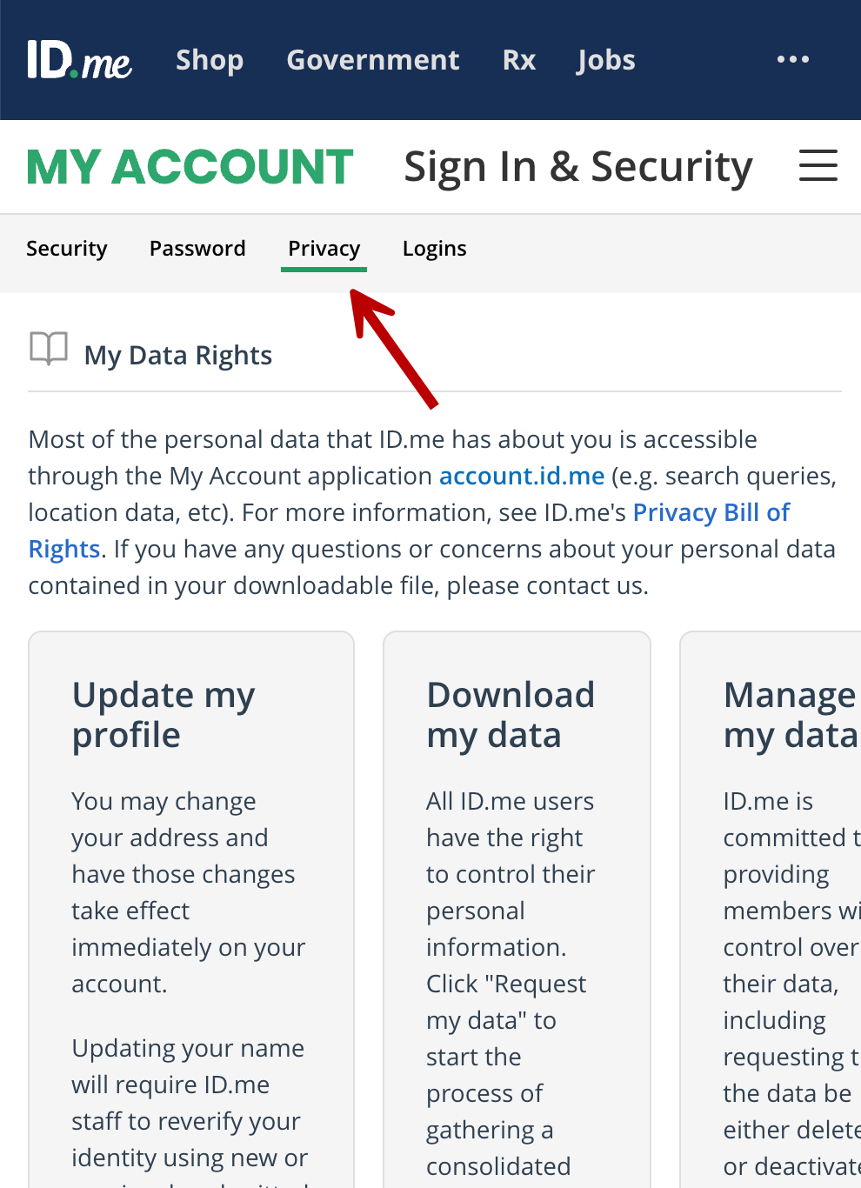Image resolution: width=861 pixels, height=1188 pixels.
Task: Click the Sign In & Security title
Action: 577,166
